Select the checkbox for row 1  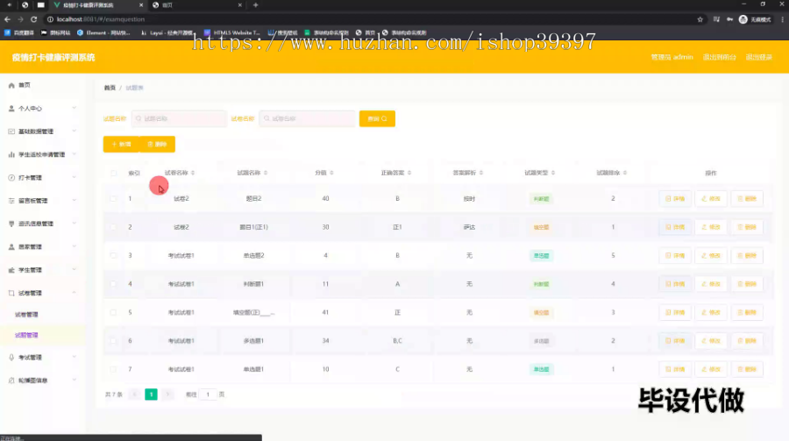[113, 198]
